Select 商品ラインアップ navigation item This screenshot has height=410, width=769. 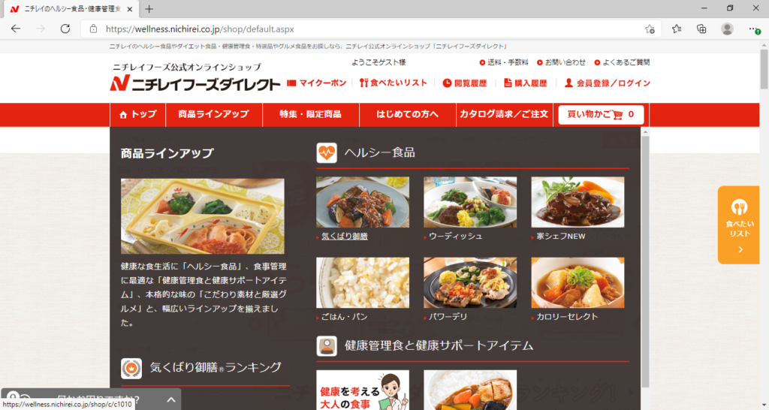pyautogui.click(x=214, y=114)
